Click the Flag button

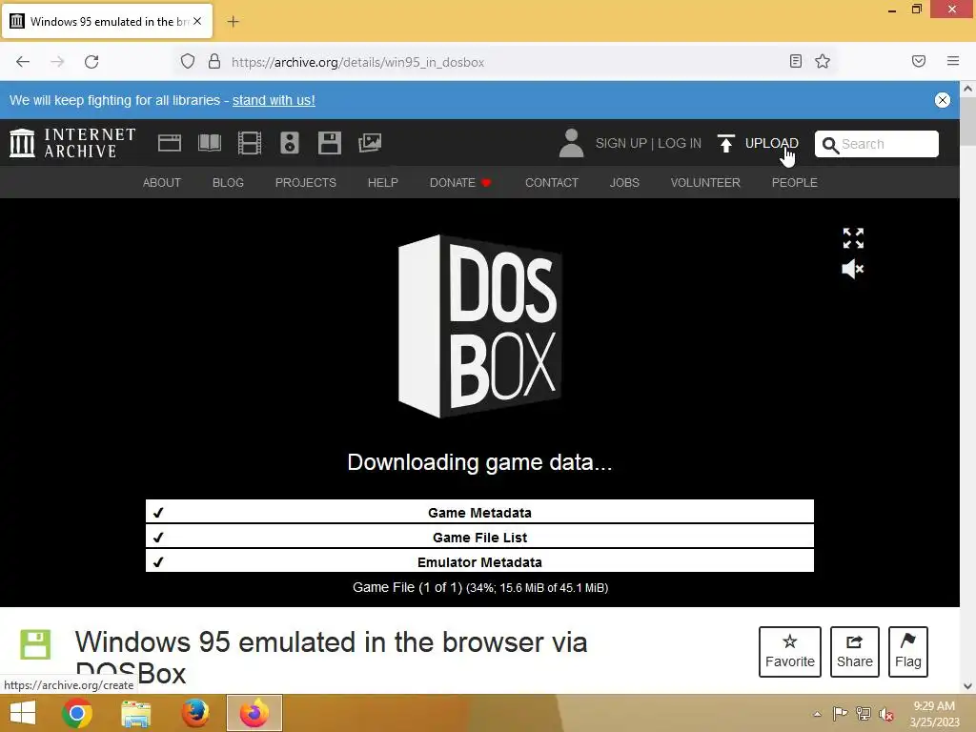click(x=908, y=652)
